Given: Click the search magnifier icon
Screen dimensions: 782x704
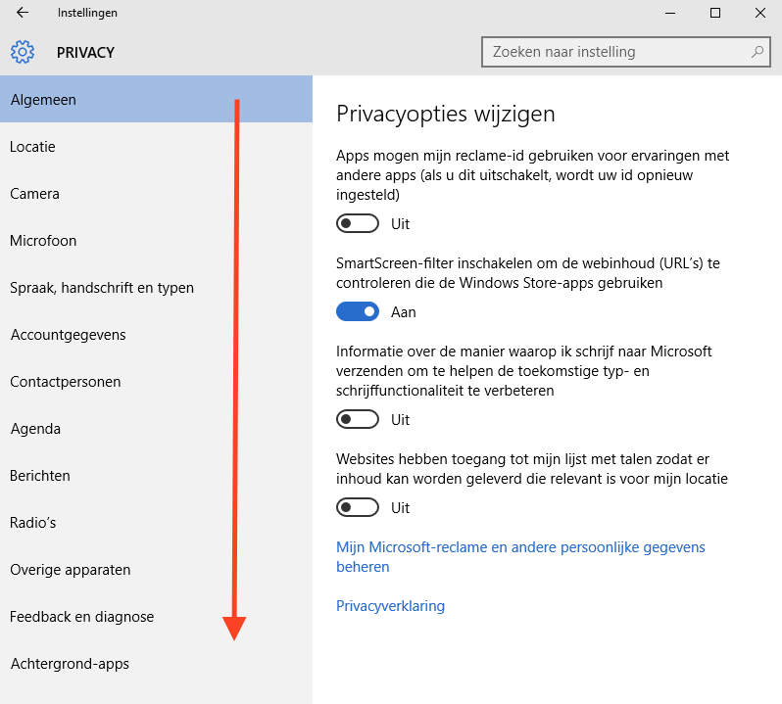Looking at the screenshot, I should 758,52.
